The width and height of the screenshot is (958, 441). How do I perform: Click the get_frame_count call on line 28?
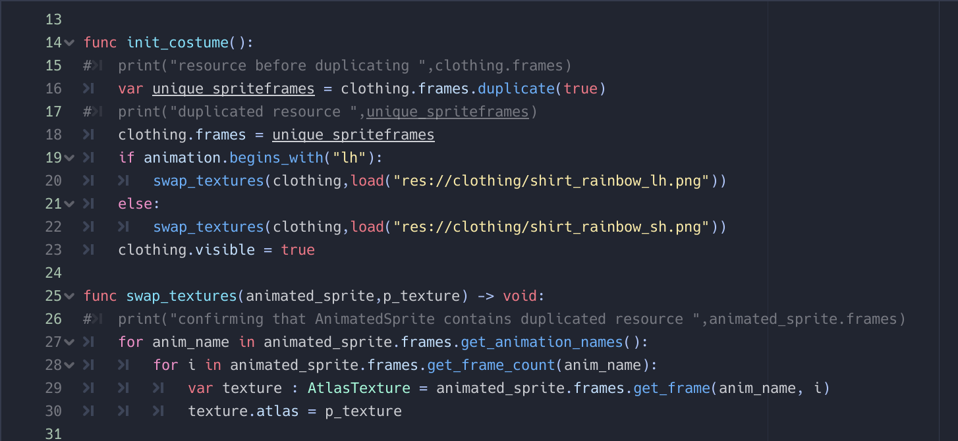click(491, 365)
